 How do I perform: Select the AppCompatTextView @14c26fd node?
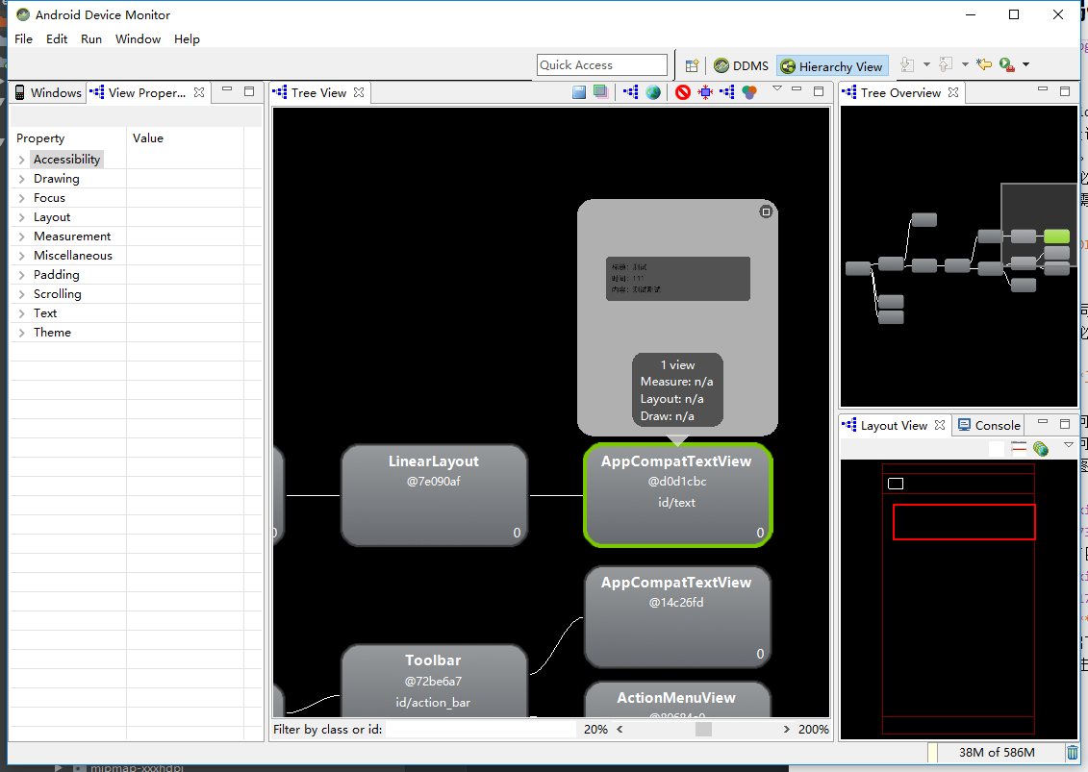[x=677, y=616]
